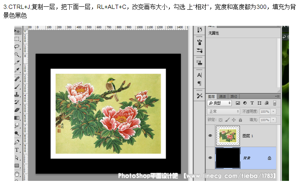Switch to the 路径 tab
The image size is (297, 183).
234,97
